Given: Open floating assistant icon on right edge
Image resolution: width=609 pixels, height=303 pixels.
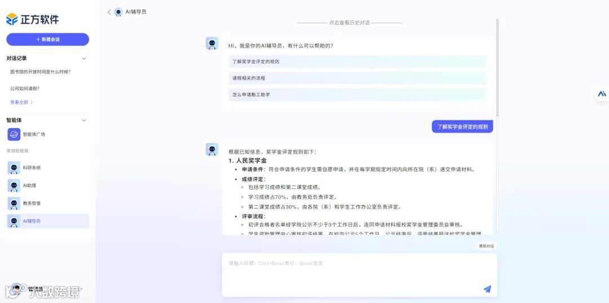Looking at the screenshot, I should 602,94.
